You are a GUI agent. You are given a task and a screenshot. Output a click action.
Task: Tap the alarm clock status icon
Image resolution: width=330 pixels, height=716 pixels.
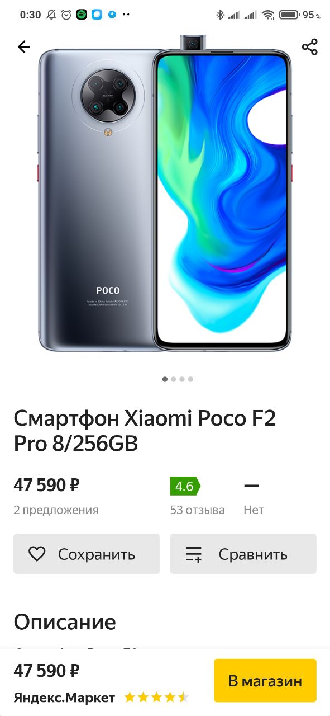66,15
